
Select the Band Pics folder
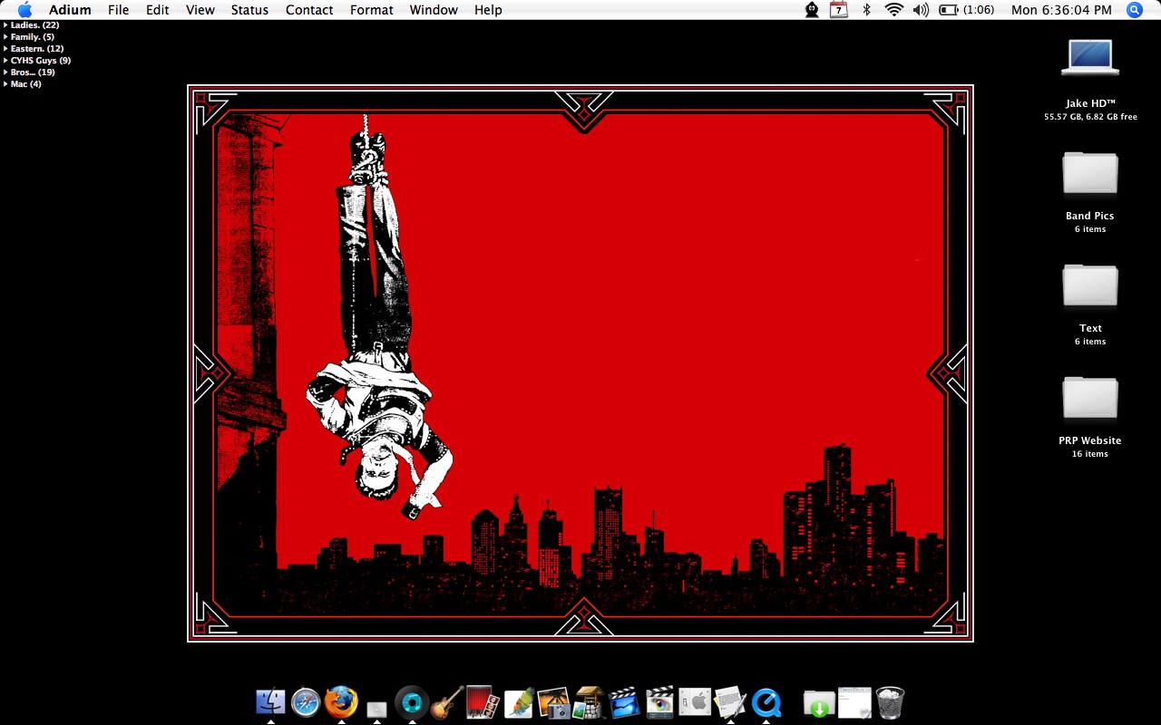(1090, 173)
